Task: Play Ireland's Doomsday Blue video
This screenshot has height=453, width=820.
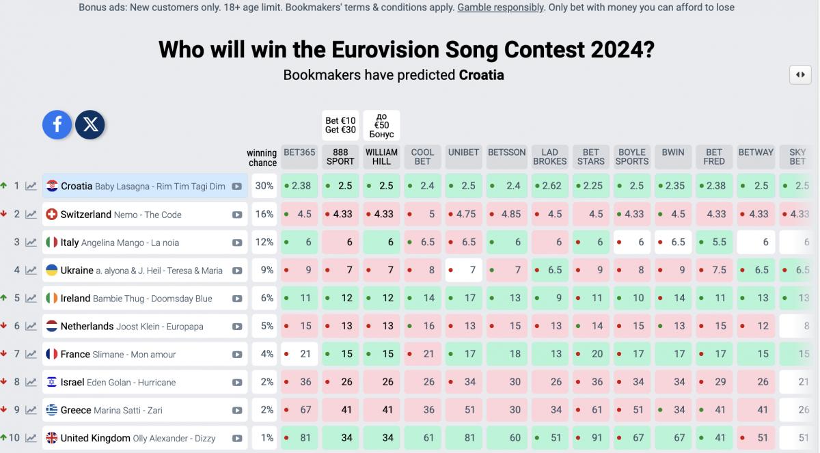Action: point(237,299)
